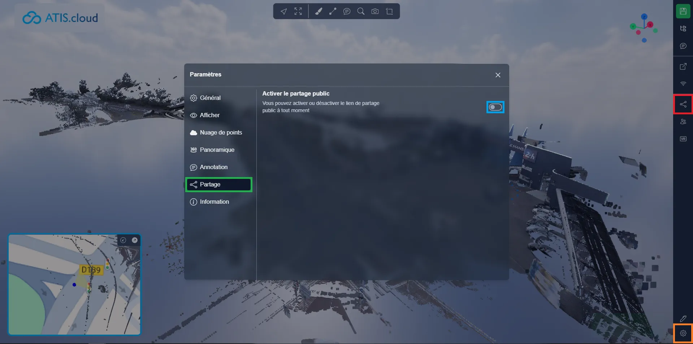Click the fullscreen expand arrows icon
Viewport: 693px width, 344px height.
click(298, 12)
